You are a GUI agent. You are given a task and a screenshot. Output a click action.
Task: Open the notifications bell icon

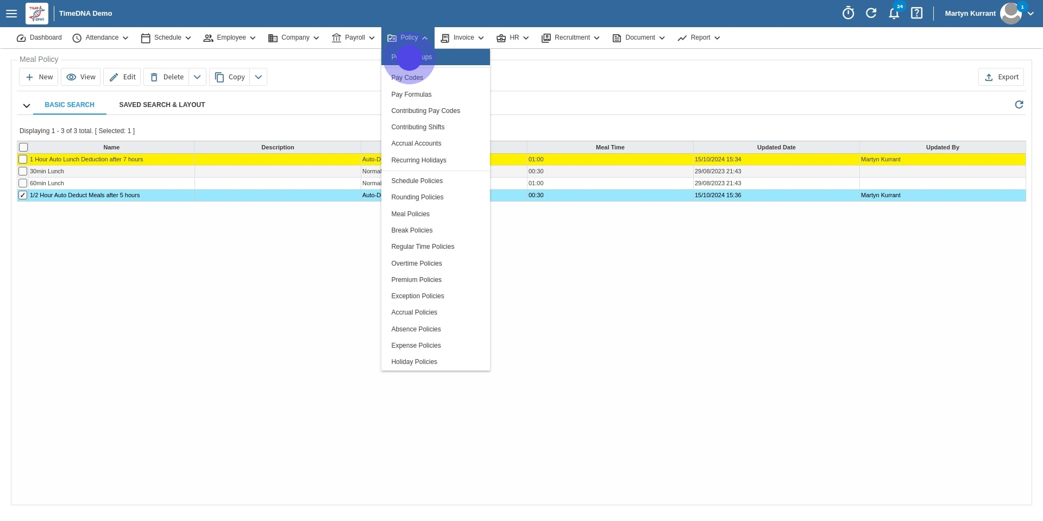[894, 14]
